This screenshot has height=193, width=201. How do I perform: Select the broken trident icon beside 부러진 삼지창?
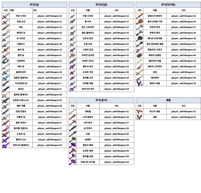73,55
